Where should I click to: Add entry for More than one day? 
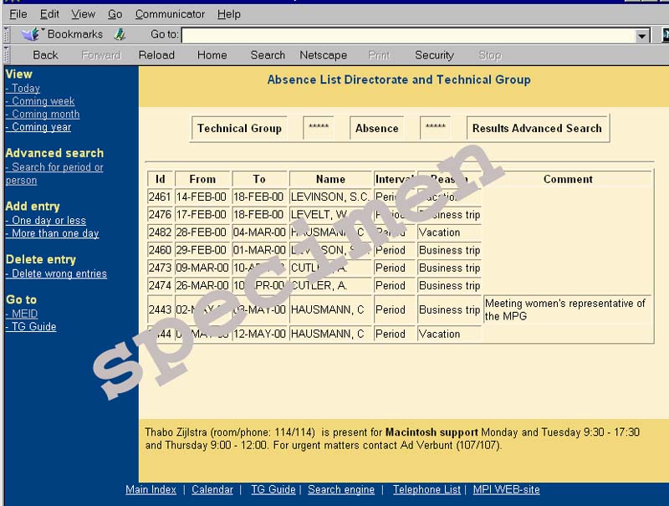[52, 233]
